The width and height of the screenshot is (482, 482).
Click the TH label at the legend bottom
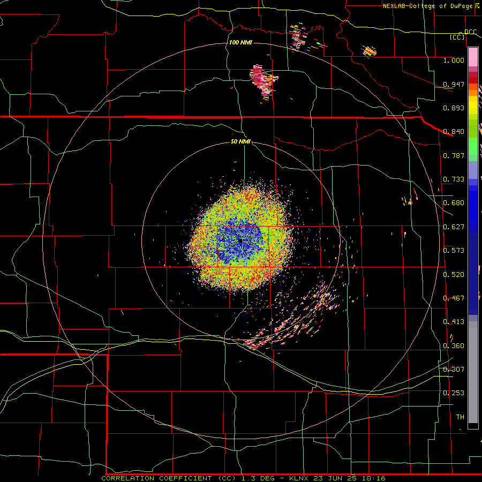pos(460,417)
